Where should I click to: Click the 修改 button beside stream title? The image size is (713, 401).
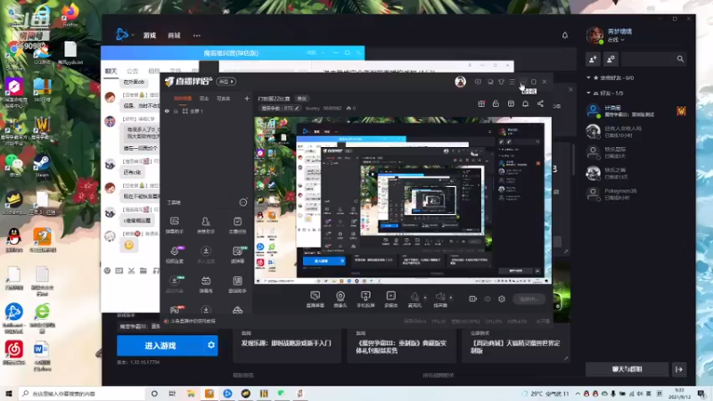pyautogui.click(x=301, y=98)
